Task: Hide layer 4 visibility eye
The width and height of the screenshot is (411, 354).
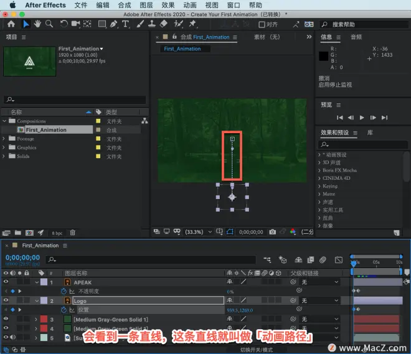Action: [6, 328]
